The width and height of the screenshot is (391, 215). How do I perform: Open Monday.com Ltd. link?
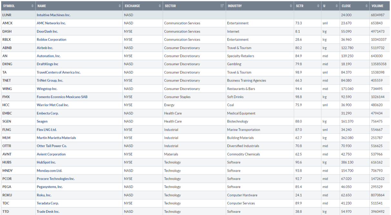pyautogui.click(x=49, y=171)
